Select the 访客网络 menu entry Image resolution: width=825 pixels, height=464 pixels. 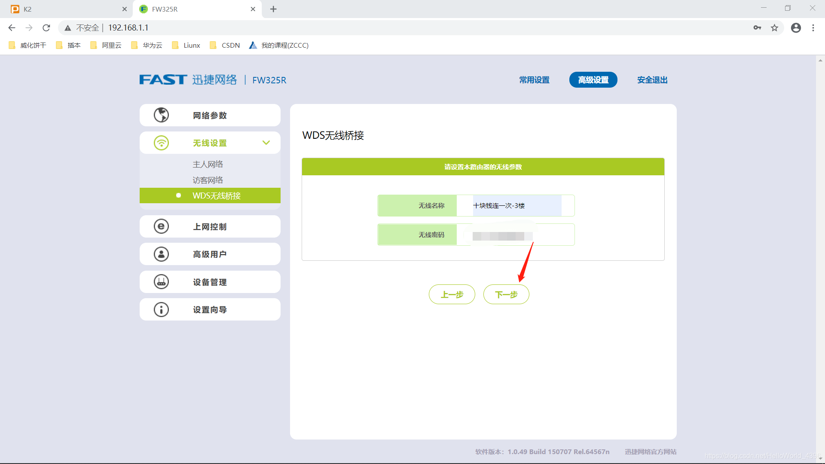pos(208,180)
